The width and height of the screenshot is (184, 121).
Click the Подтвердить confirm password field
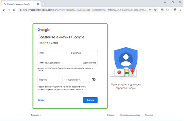pyautogui.click(x=78, y=80)
